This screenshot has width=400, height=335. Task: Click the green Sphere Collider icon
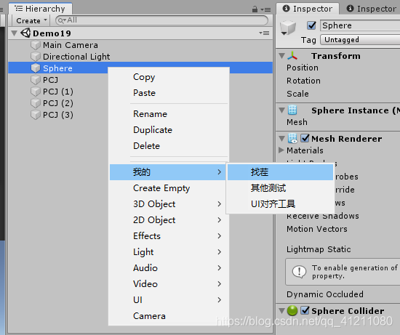[x=292, y=310]
